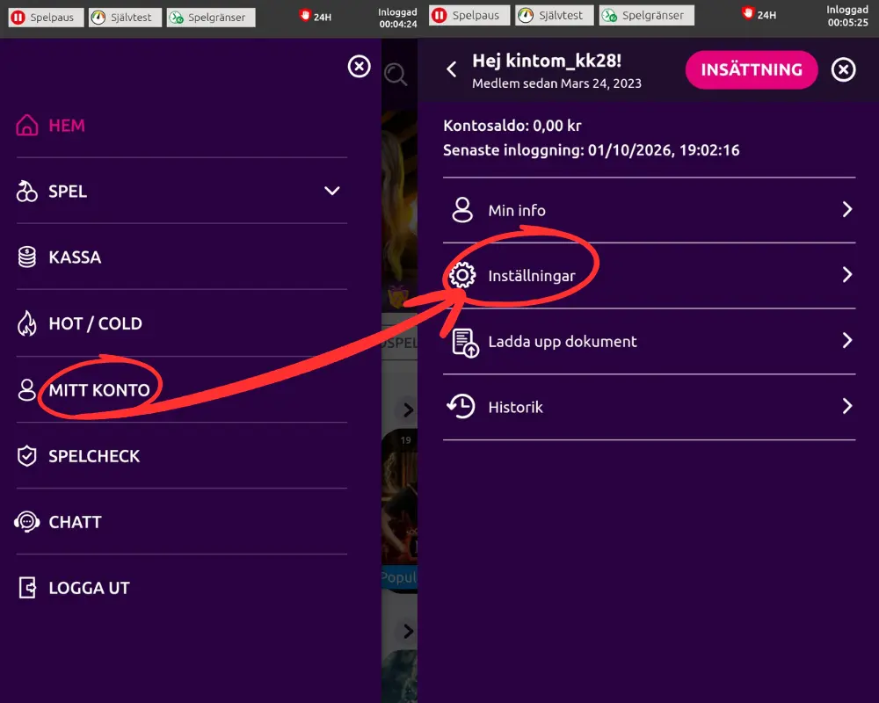Screen dimensions: 879x703
Task: Click Spelpaus in the account screen's top bar
Action: pyautogui.click(x=469, y=15)
